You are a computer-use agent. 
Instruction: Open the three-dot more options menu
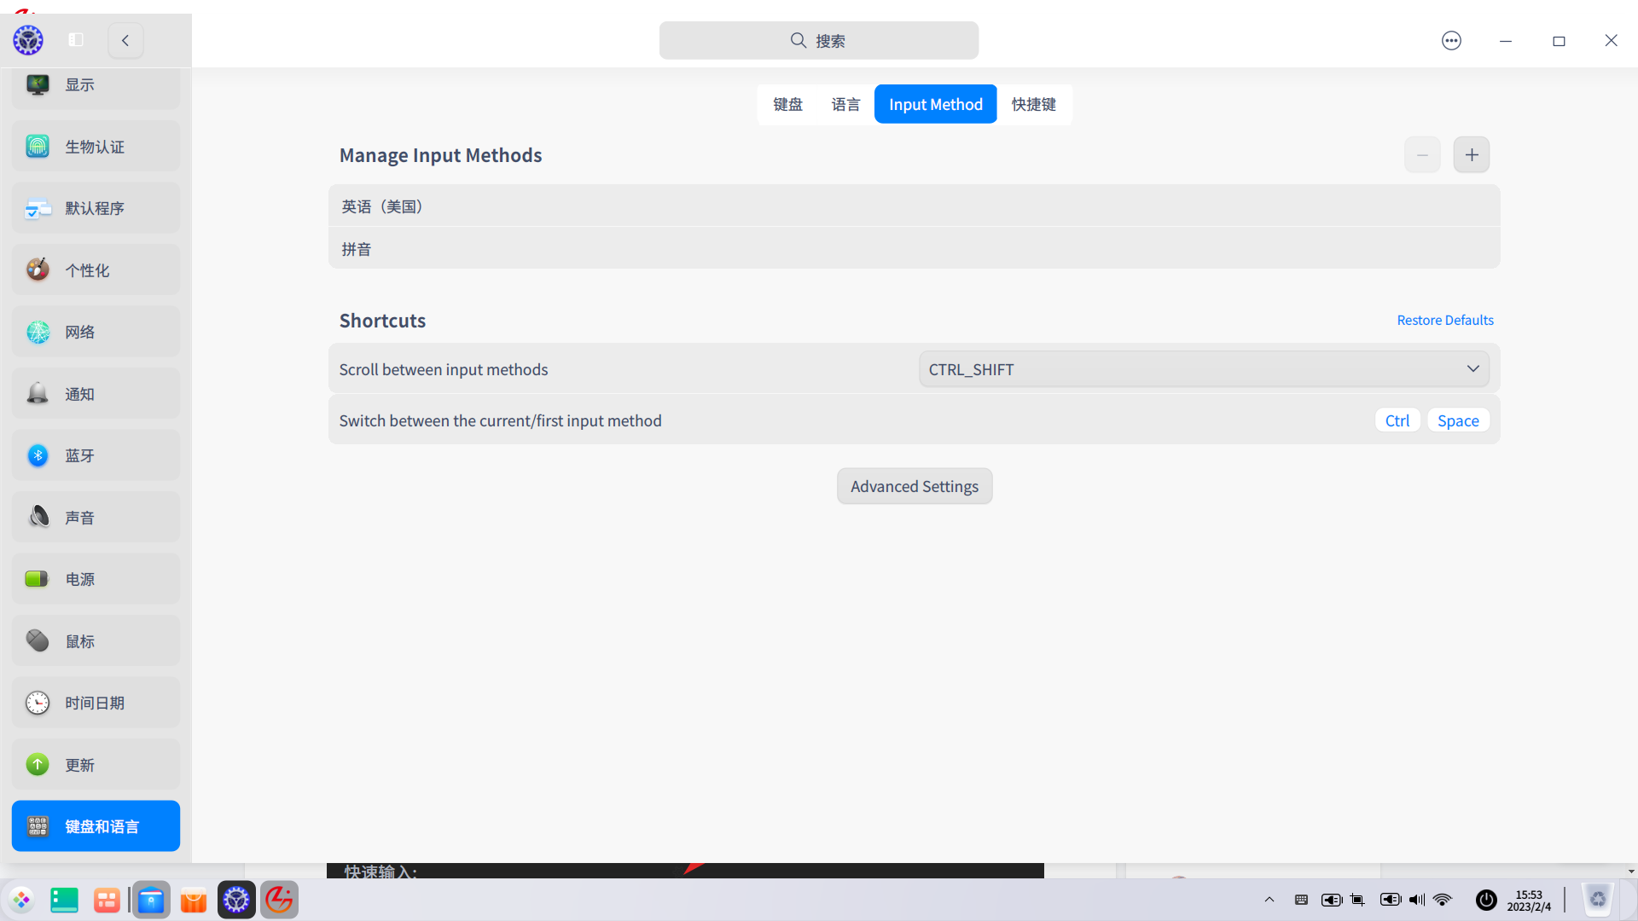(1451, 40)
